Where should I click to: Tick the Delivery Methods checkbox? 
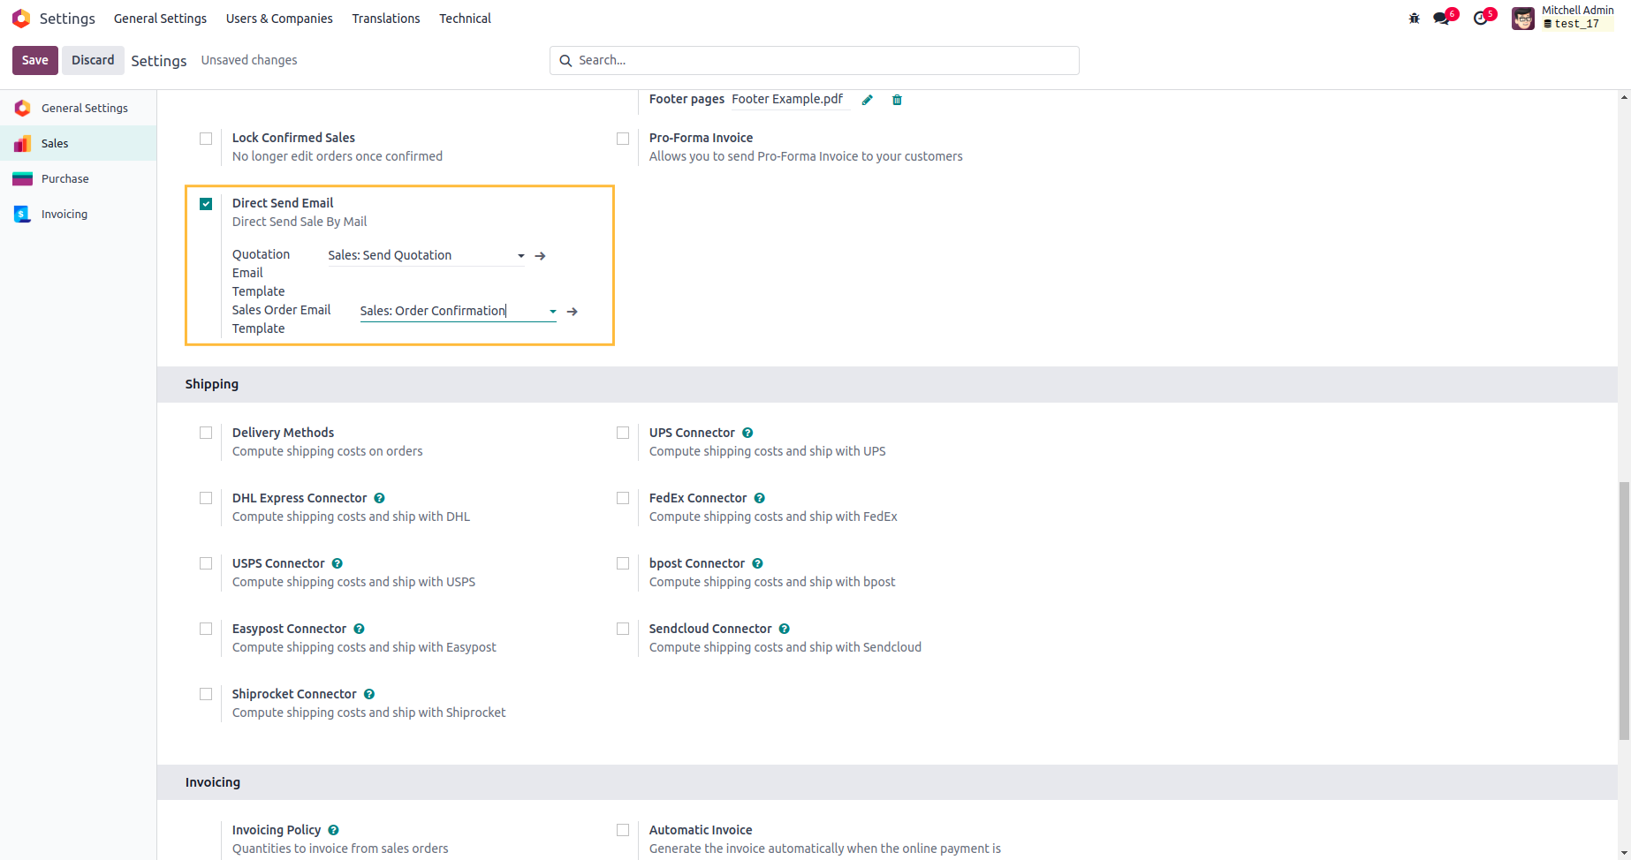[x=206, y=433]
